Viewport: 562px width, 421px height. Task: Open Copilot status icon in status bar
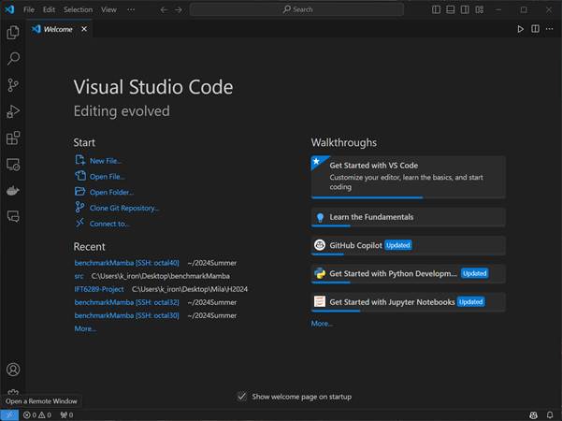pyautogui.click(x=534, y=414)
